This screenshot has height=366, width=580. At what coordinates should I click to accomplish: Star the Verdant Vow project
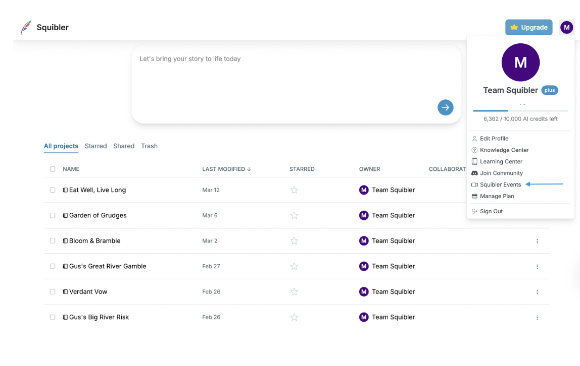294,292
